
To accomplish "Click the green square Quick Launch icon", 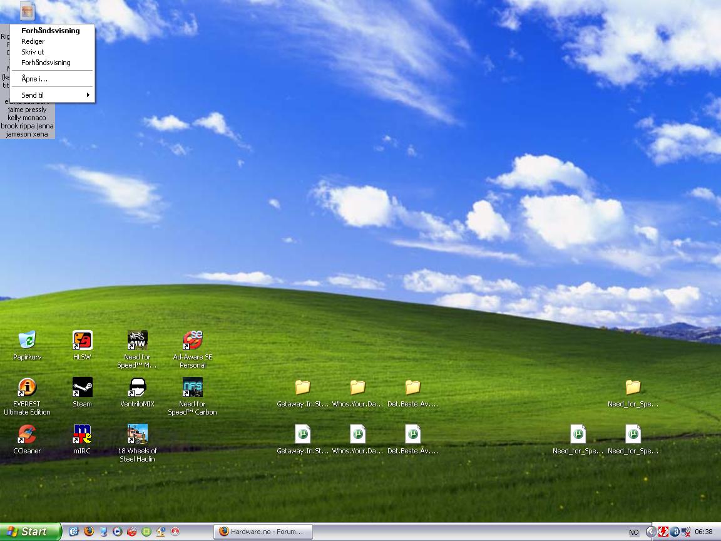I will click(x=146, y=532).
